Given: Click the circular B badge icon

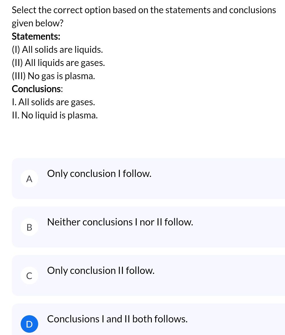Looking at the screenshot, I should pyautogui.click(x=29, y=227).
